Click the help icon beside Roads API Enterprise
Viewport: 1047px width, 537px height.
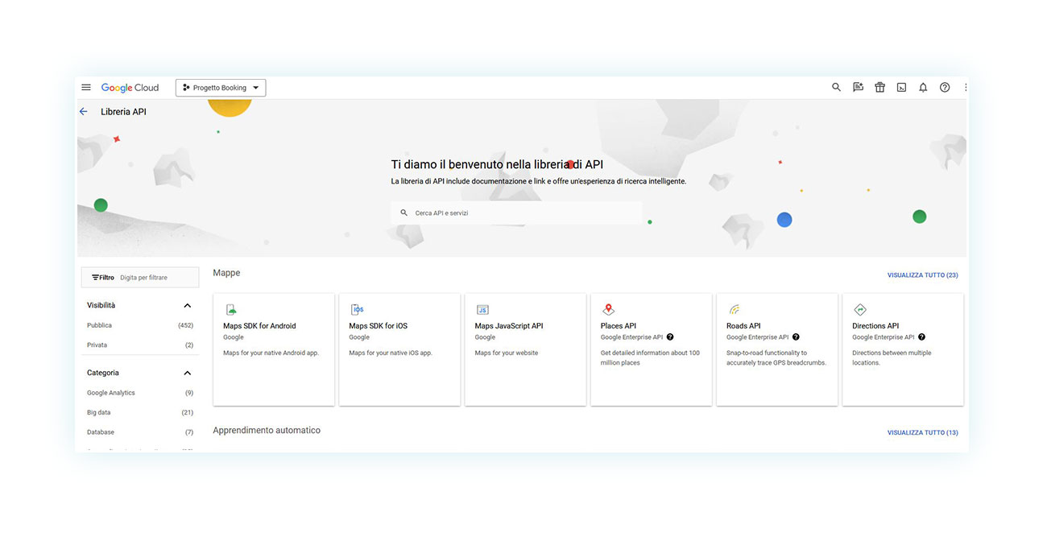(x=796, y=337)
